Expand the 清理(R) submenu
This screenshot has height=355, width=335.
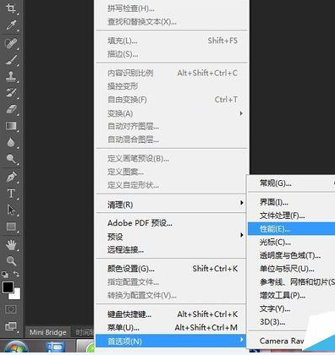click(172, 204)
